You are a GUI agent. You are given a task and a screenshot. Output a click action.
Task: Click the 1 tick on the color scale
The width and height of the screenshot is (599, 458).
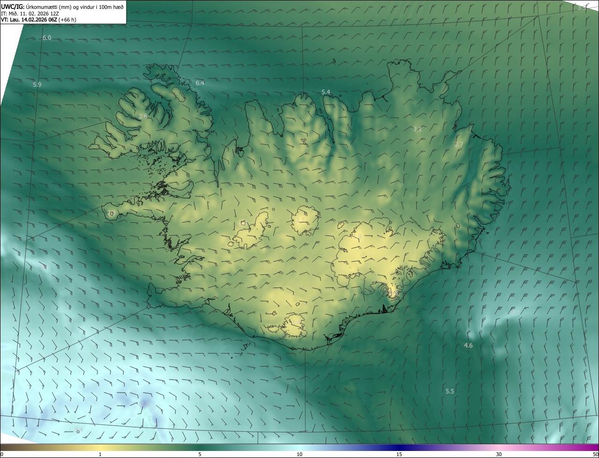tap(100, 454)
